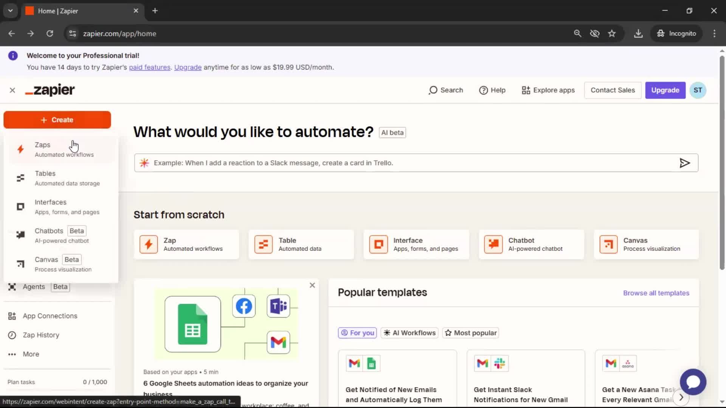Open a new browser tab
726x408 pixels.
coord(155,11)
